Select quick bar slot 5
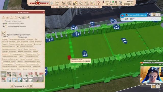This screenshot has width=163, height=92. [76, 7]
